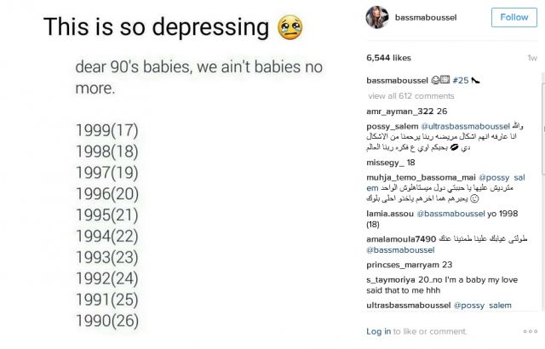
Task: Open commenter possy_salem's profile
Action: (x=392, y=126)
